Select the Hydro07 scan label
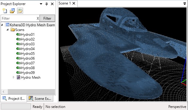 coord(28,63)
